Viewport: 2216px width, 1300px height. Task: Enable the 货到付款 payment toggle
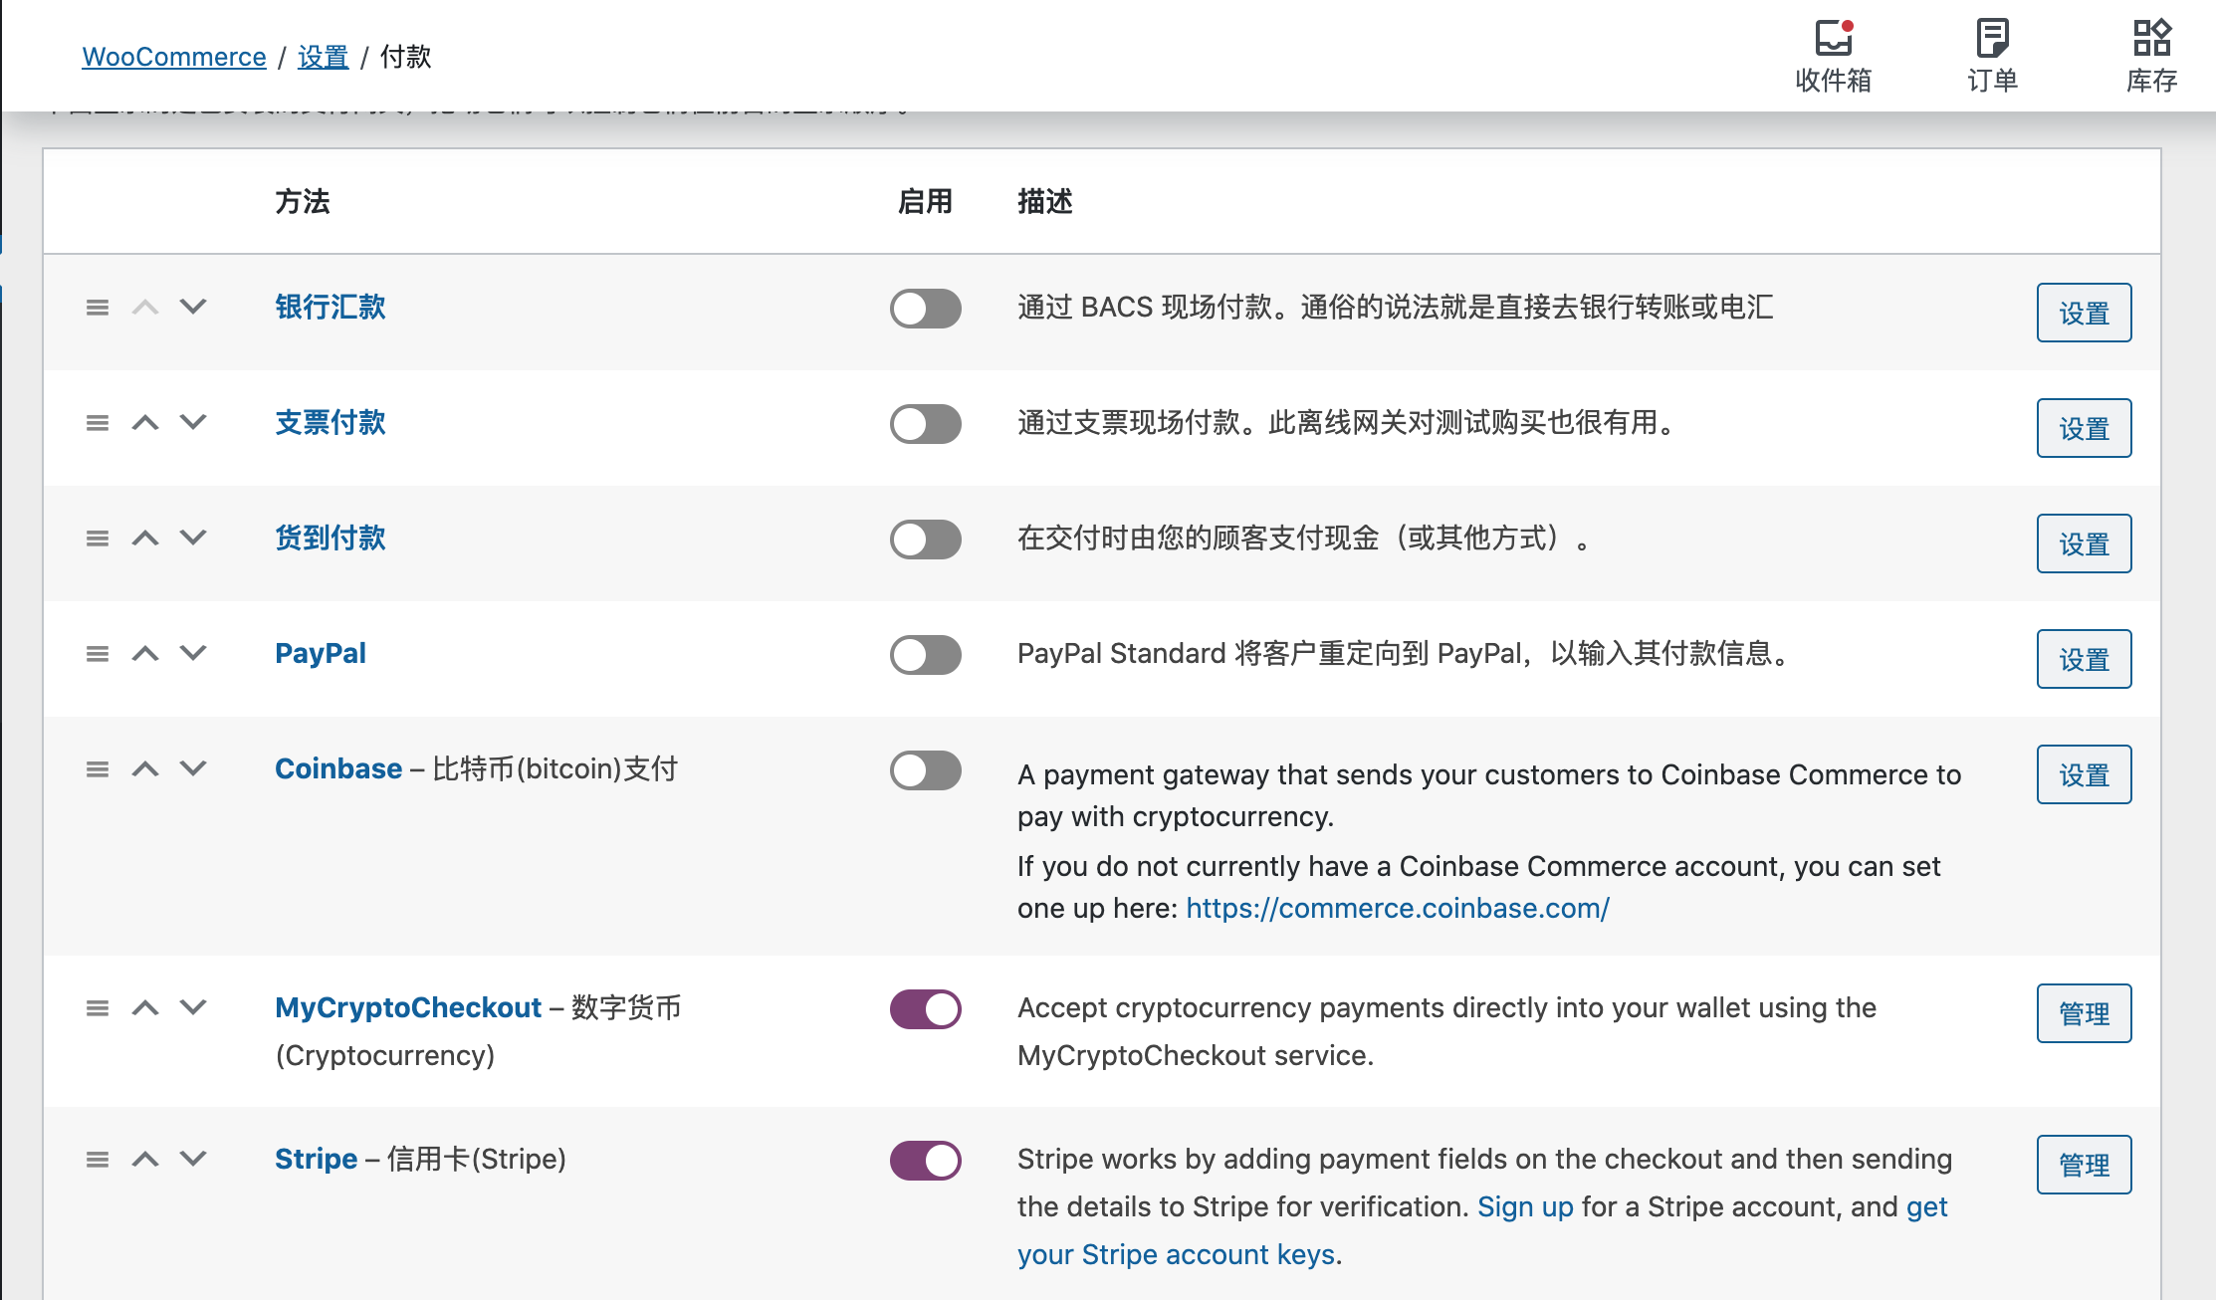(x=926, y=540)
